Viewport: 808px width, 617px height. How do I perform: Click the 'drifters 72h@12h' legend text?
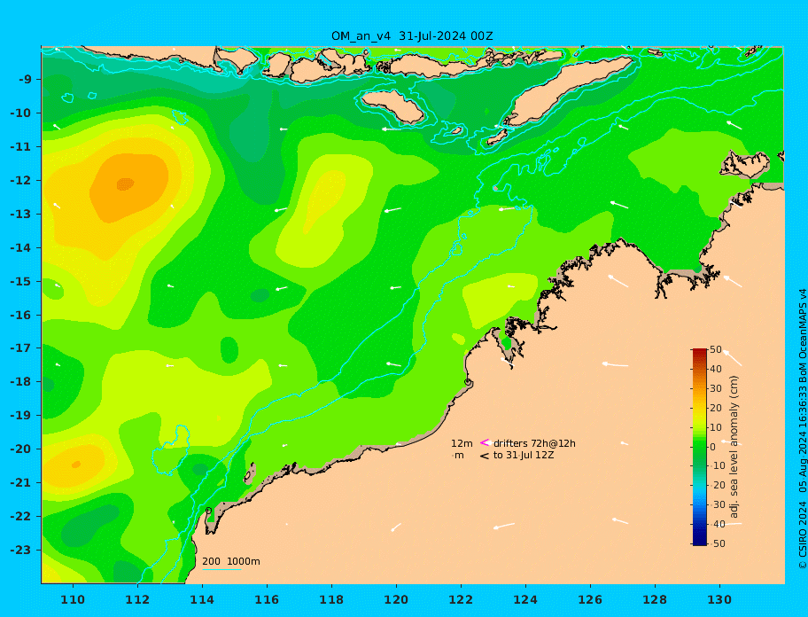[x=534, y=443]
